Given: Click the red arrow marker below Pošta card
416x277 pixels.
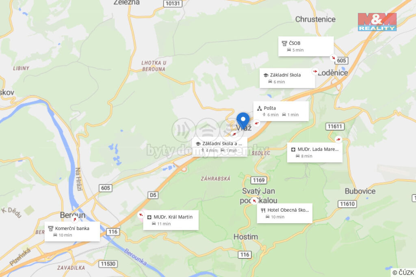Looking at the screenshot, I should coord(256,123).
